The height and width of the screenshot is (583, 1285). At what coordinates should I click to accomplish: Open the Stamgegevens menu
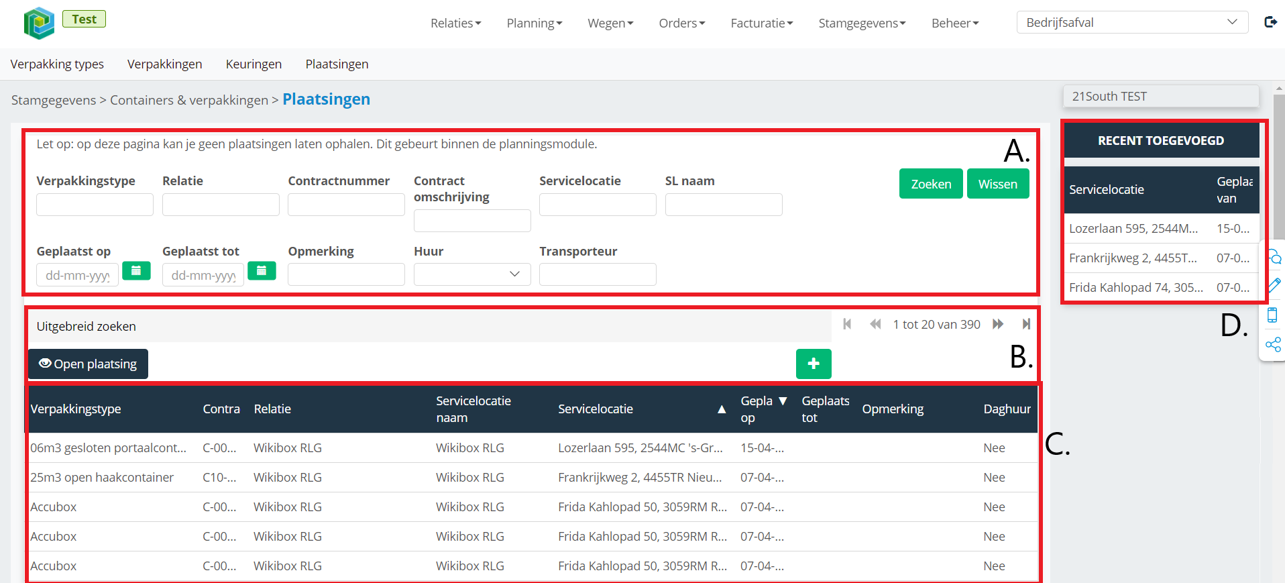(862, 23)
